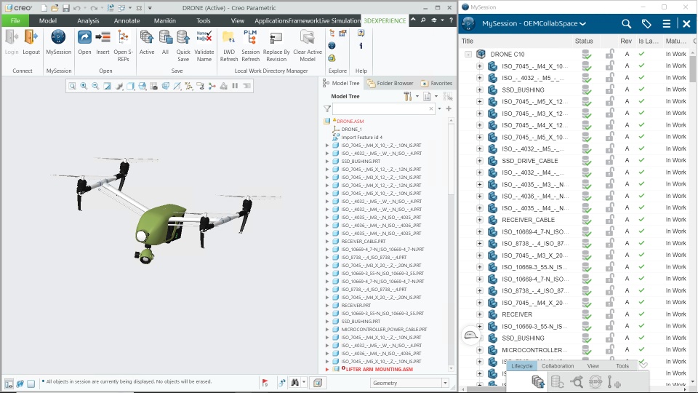Toggle the pause simulation button in graphics toolbar

pyautogui.click(x=235, y=86)
